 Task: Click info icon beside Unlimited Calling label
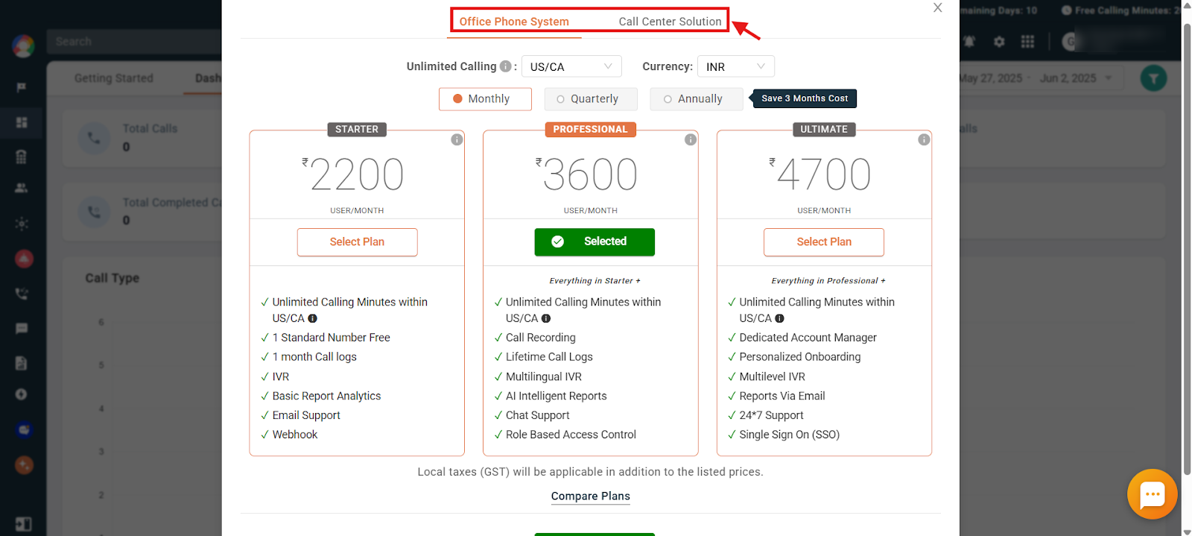click(x=505, y=66)
